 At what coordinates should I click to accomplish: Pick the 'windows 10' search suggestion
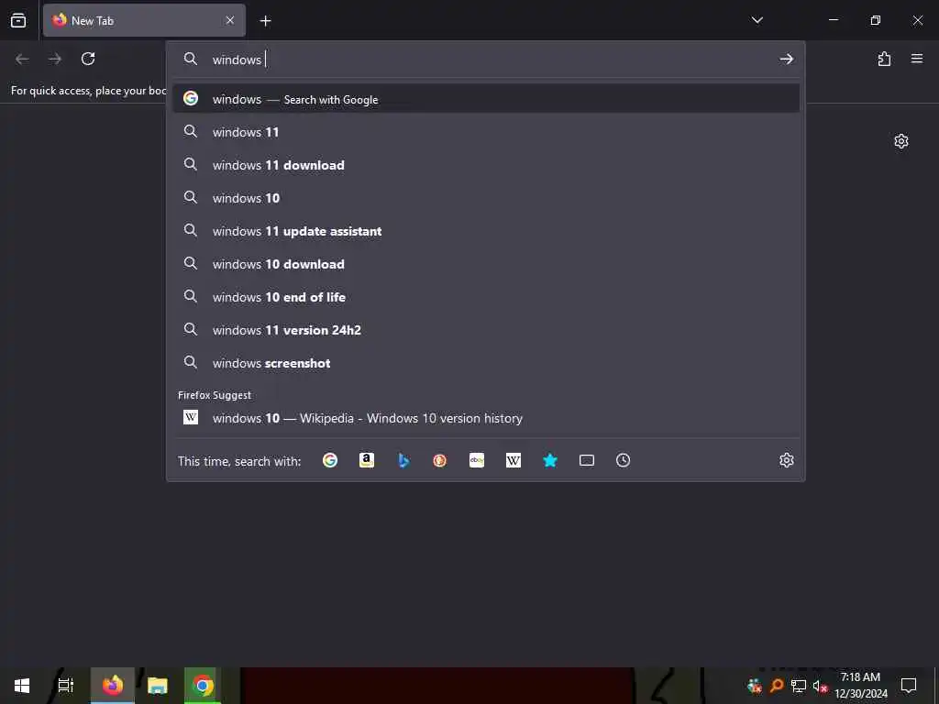(x=486, y=198)
